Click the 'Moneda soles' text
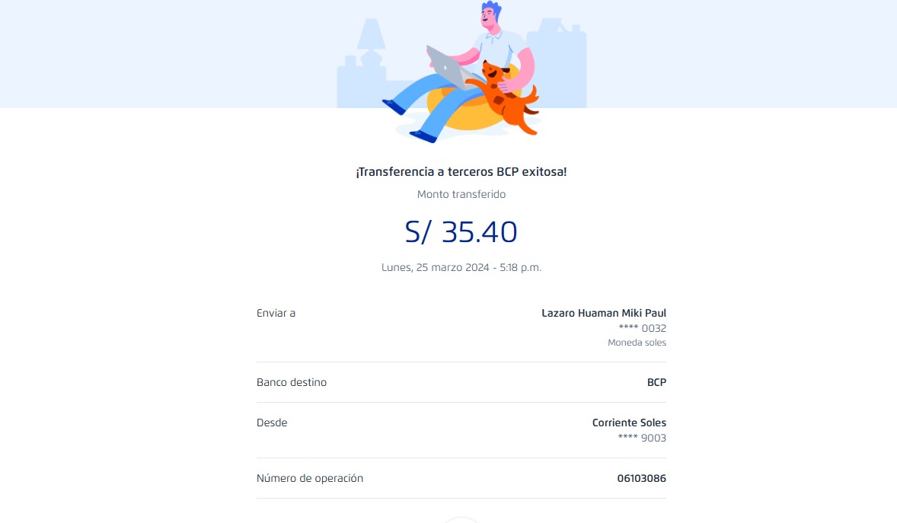The width and height of the screenshot is (897, 523). [x=637, y=343]
